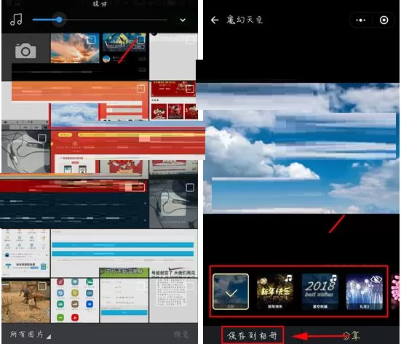Select the Van Gogh screenshot checkbox
This screenshot has height=344, width=401.
140,39
